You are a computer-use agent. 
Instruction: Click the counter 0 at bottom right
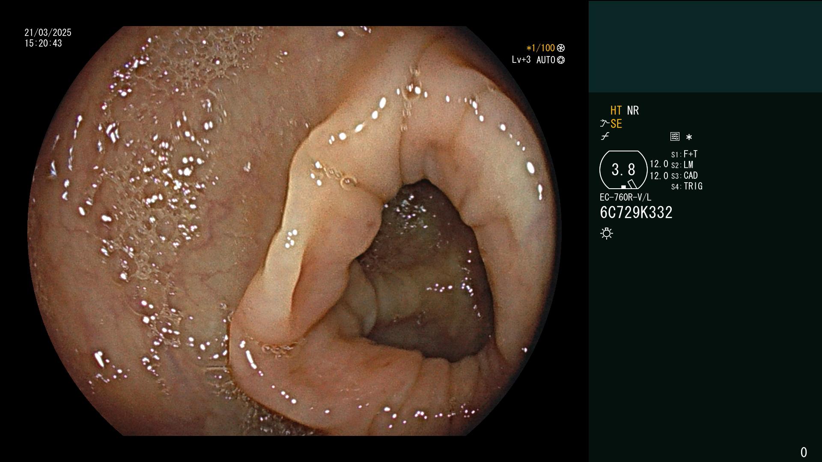pyautogui.click(x=804, y=452)
